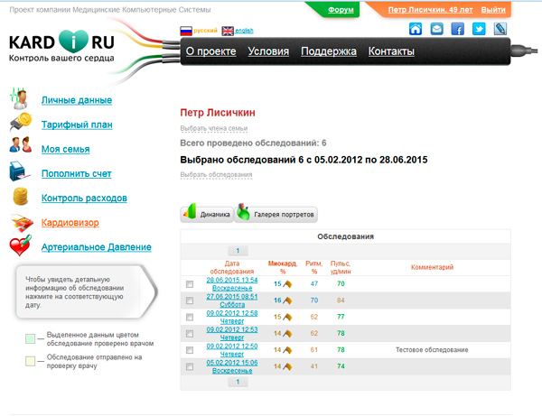542x416 pixels.
Task: Expand the Выбрать обследования selector
Action: coord(217,174)
